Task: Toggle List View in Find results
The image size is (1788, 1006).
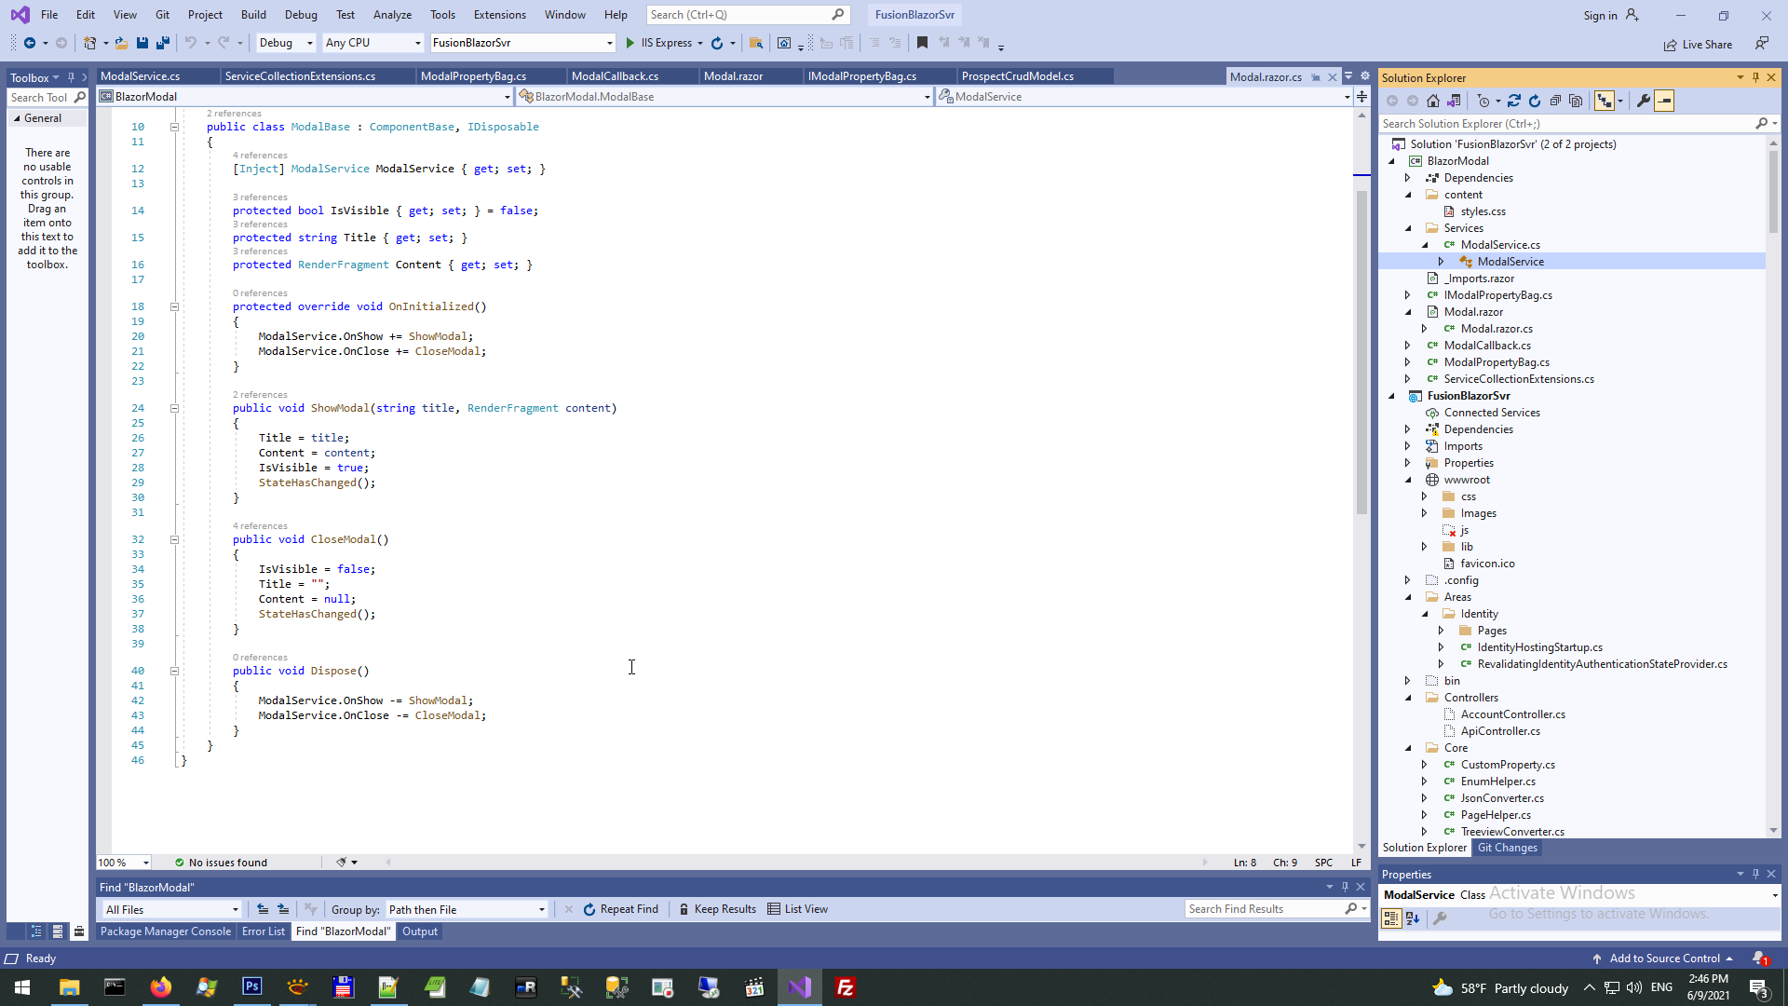Action: (x=797, y=909)
